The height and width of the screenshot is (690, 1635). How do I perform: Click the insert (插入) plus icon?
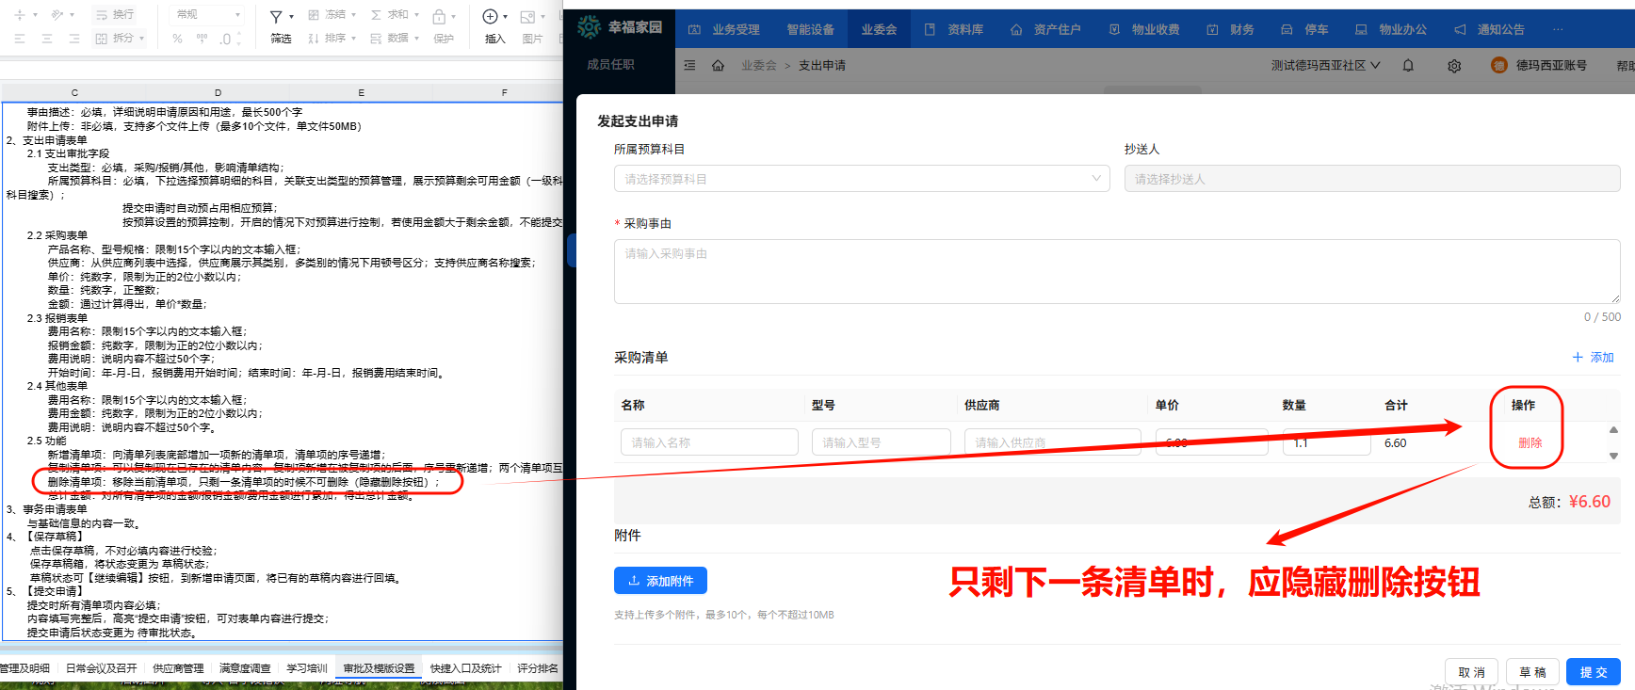[x=490, y=17]
